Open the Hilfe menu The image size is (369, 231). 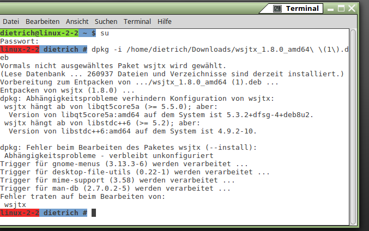point(164,22)
